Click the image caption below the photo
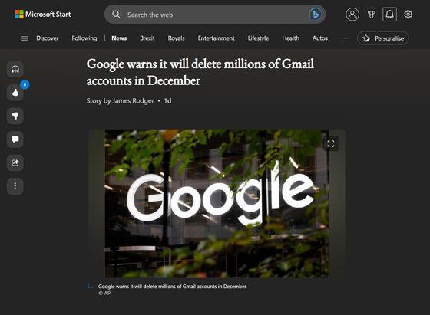430x315 pixels. [172, 287]
